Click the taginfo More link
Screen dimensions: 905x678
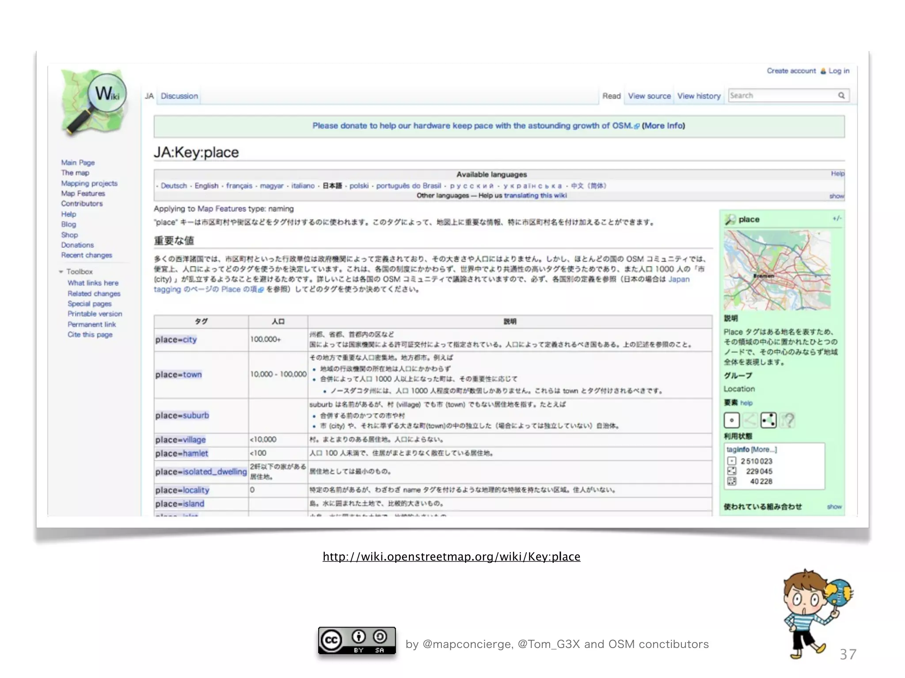pyautogui.click(x=764, y=450)
